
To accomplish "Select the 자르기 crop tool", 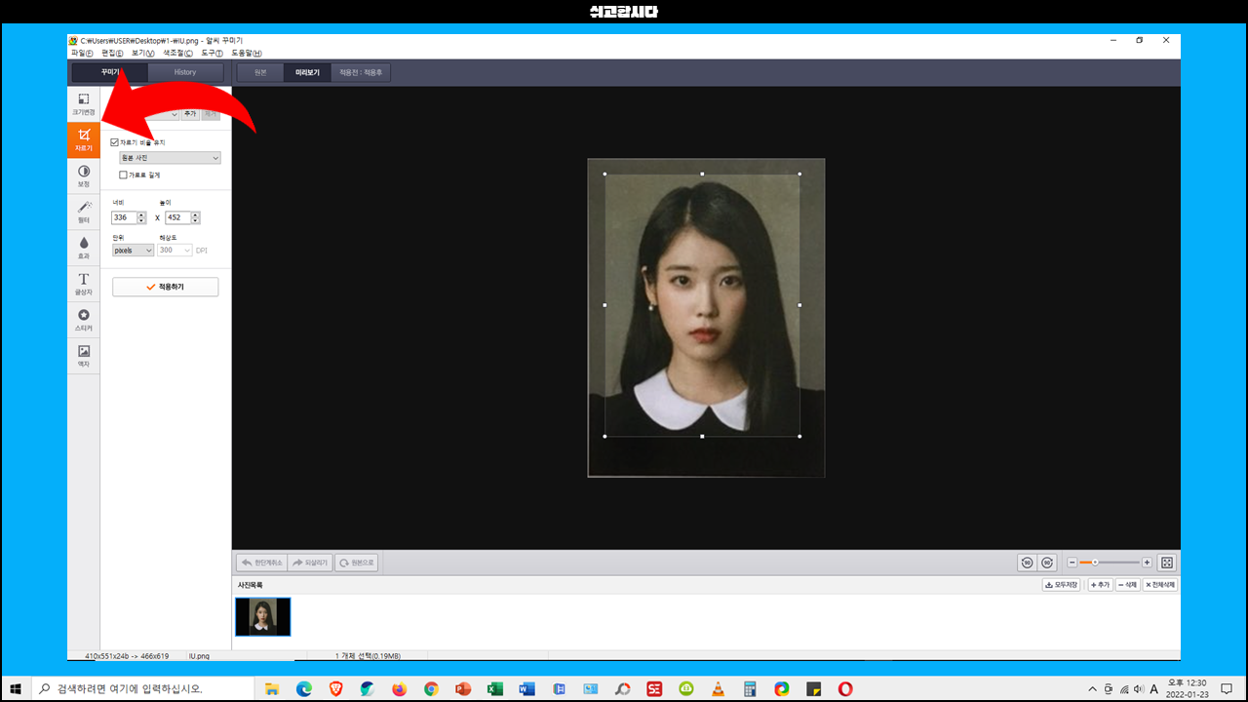I will [x=84, y=139].
